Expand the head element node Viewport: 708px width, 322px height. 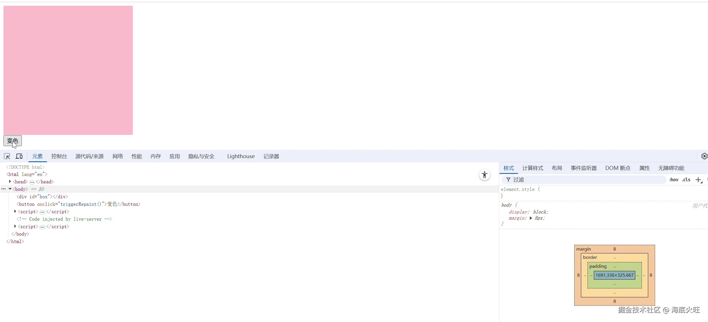pyautogui.click(x=10, y=182)
